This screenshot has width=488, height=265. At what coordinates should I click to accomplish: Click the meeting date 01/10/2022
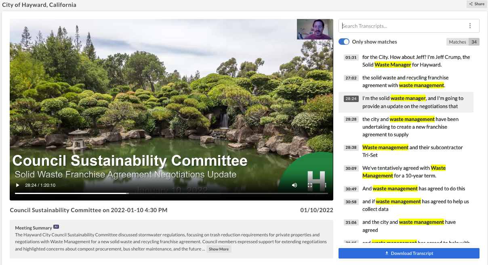pos(317,210)
